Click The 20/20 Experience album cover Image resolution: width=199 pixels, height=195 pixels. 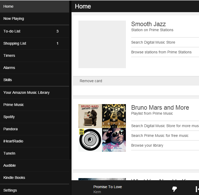click(114, 116)
